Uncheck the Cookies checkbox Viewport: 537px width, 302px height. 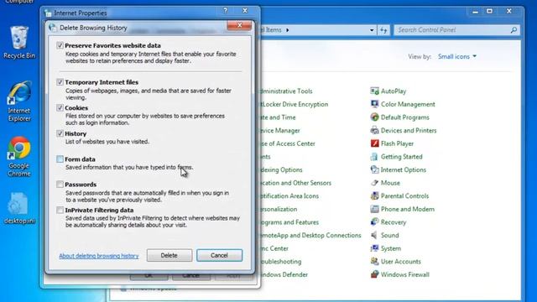(x=60, y=108)
